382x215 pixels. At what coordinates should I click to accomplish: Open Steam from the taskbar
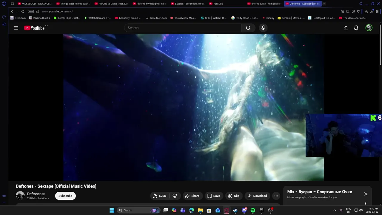point(235,210)
